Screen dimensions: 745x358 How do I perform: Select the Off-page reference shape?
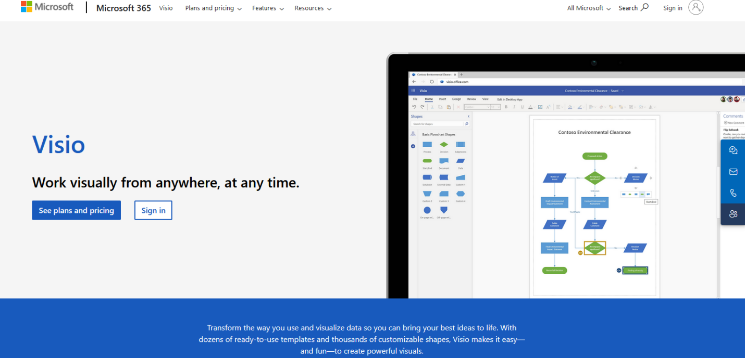click(x=444, y=210)
